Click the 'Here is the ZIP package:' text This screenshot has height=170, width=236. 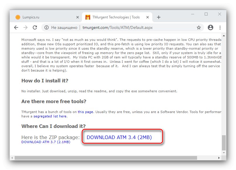point(50,137)
